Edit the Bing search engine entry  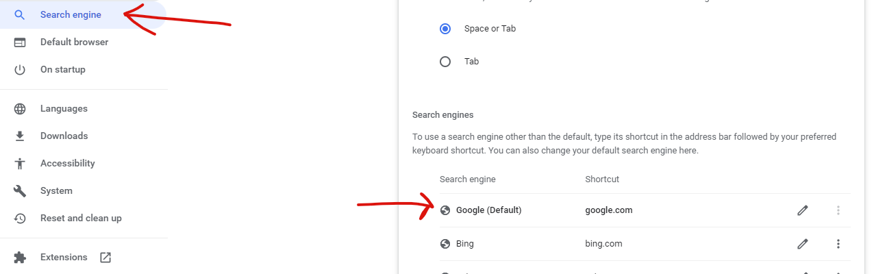pyautogui.click(x=803, y=244)
